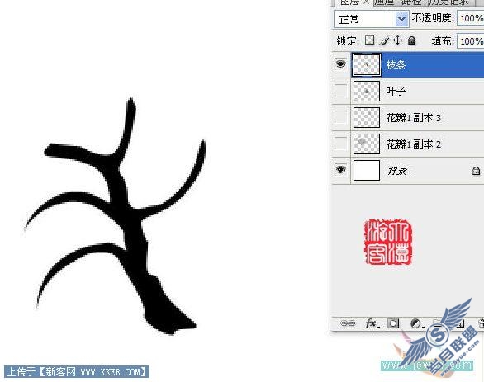Click the 填充 label
Viewport: 484px width, 382px height.
click(443, 41)
